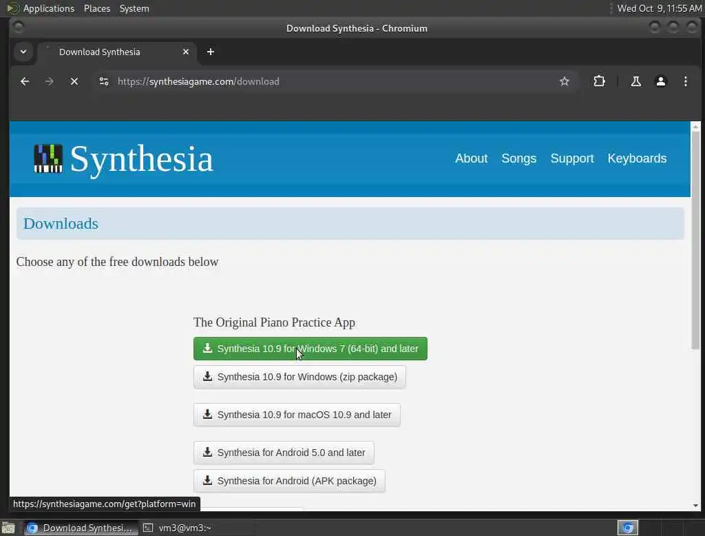Screen dimensions: 705x536
Task: Open the System menu
Action: (134, 8)
